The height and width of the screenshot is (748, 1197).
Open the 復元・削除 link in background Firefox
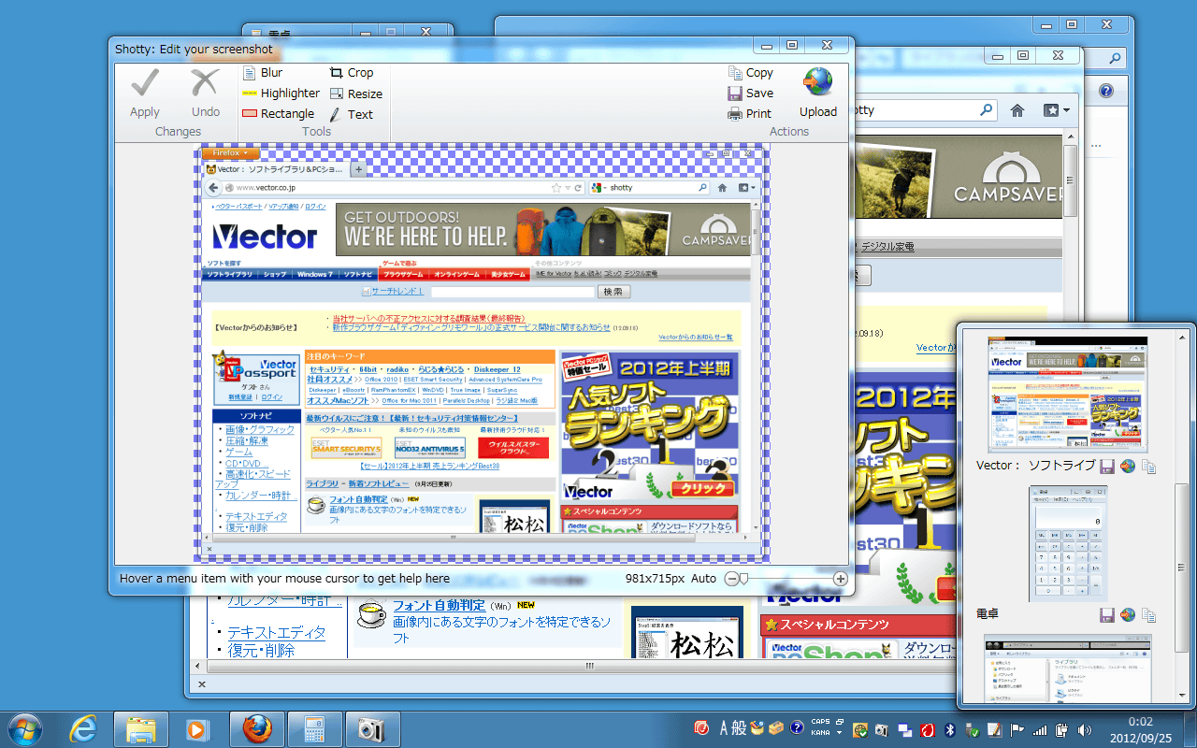coord(261,651)
